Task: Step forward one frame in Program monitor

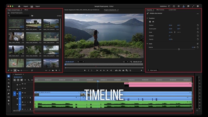Action: [x=107, y=70]
